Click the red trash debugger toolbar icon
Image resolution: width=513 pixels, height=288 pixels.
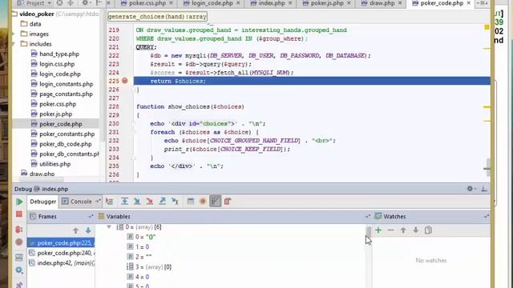click(x=228, y=202)
